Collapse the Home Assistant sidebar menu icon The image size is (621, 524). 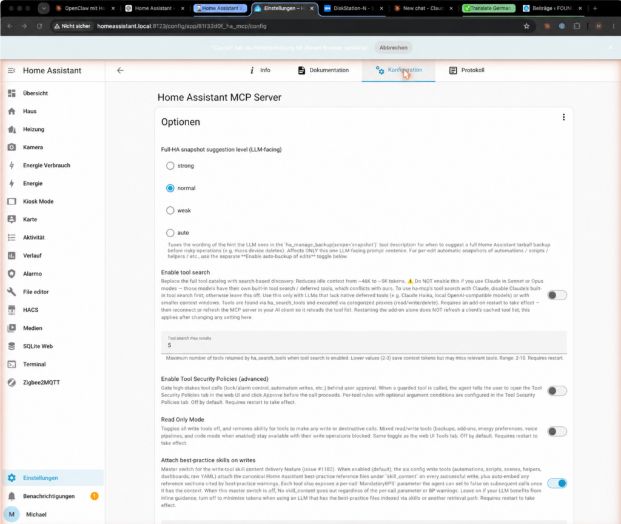point(12,70)
